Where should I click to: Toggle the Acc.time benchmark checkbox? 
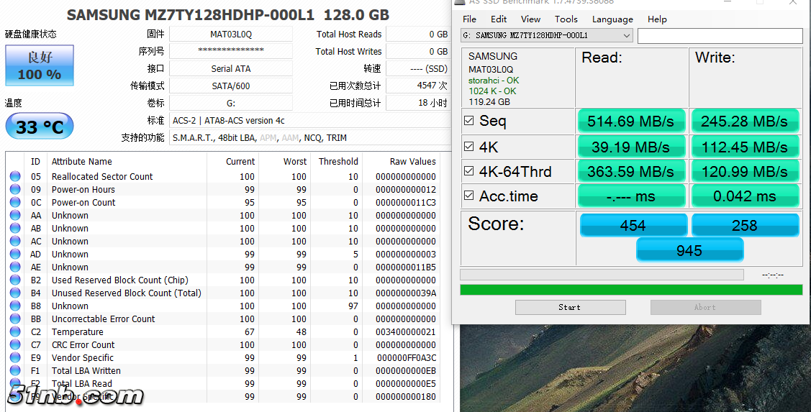click(468, 196)
